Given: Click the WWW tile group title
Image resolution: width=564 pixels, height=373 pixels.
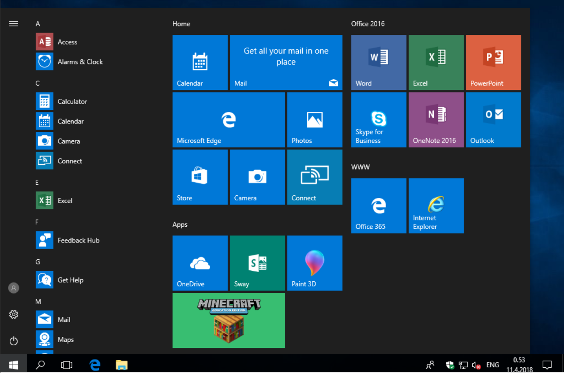Looking at the screenshot, I should click(361, 167).
